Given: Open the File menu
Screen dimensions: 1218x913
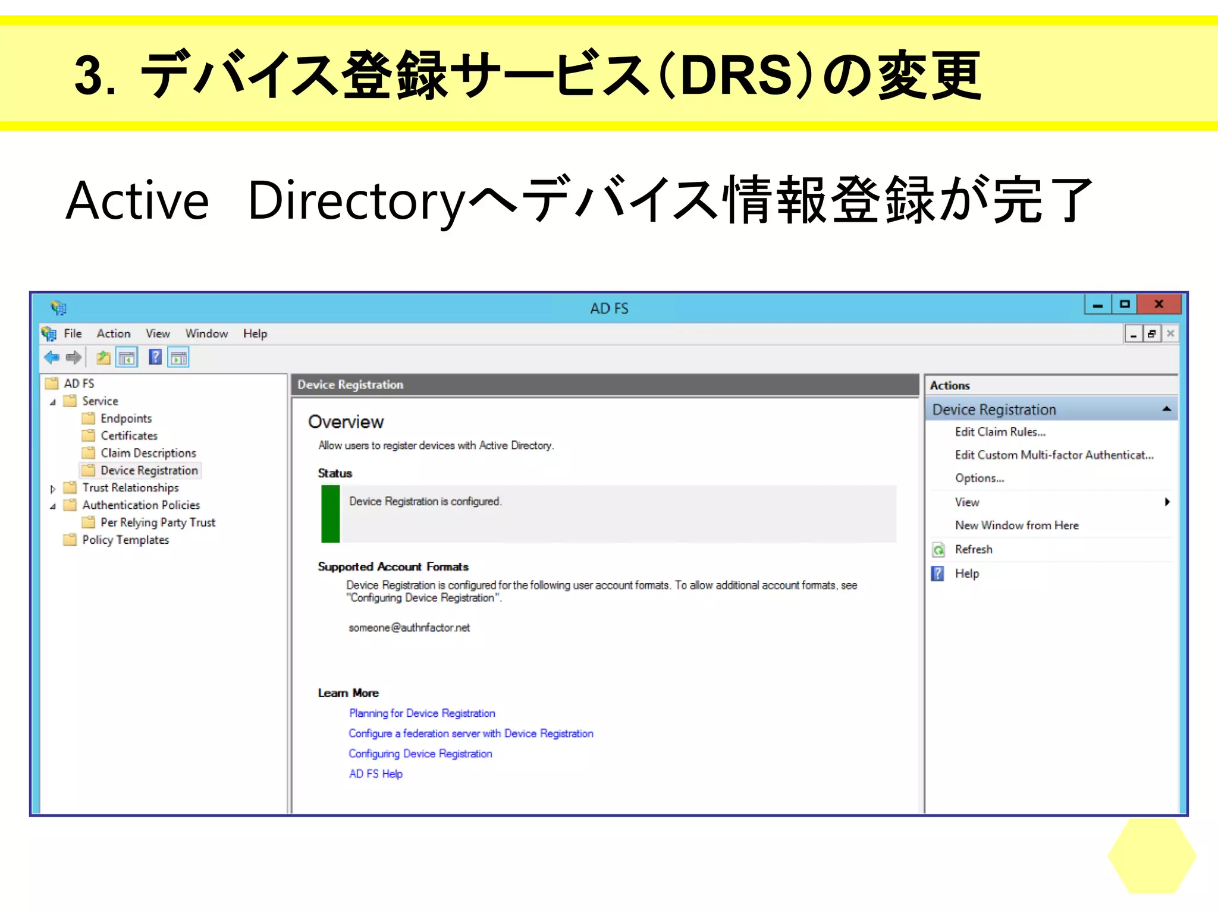Looking at the screenshot, I should 73,333.
